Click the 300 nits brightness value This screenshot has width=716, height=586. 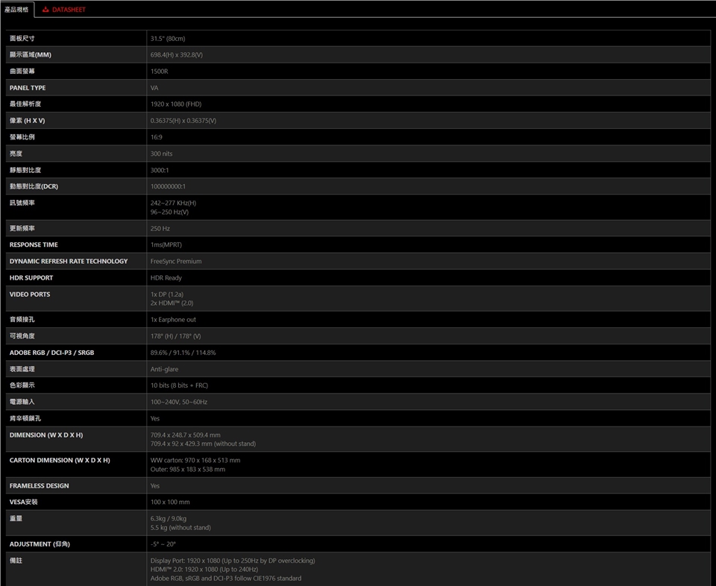[x=161, y=154]
